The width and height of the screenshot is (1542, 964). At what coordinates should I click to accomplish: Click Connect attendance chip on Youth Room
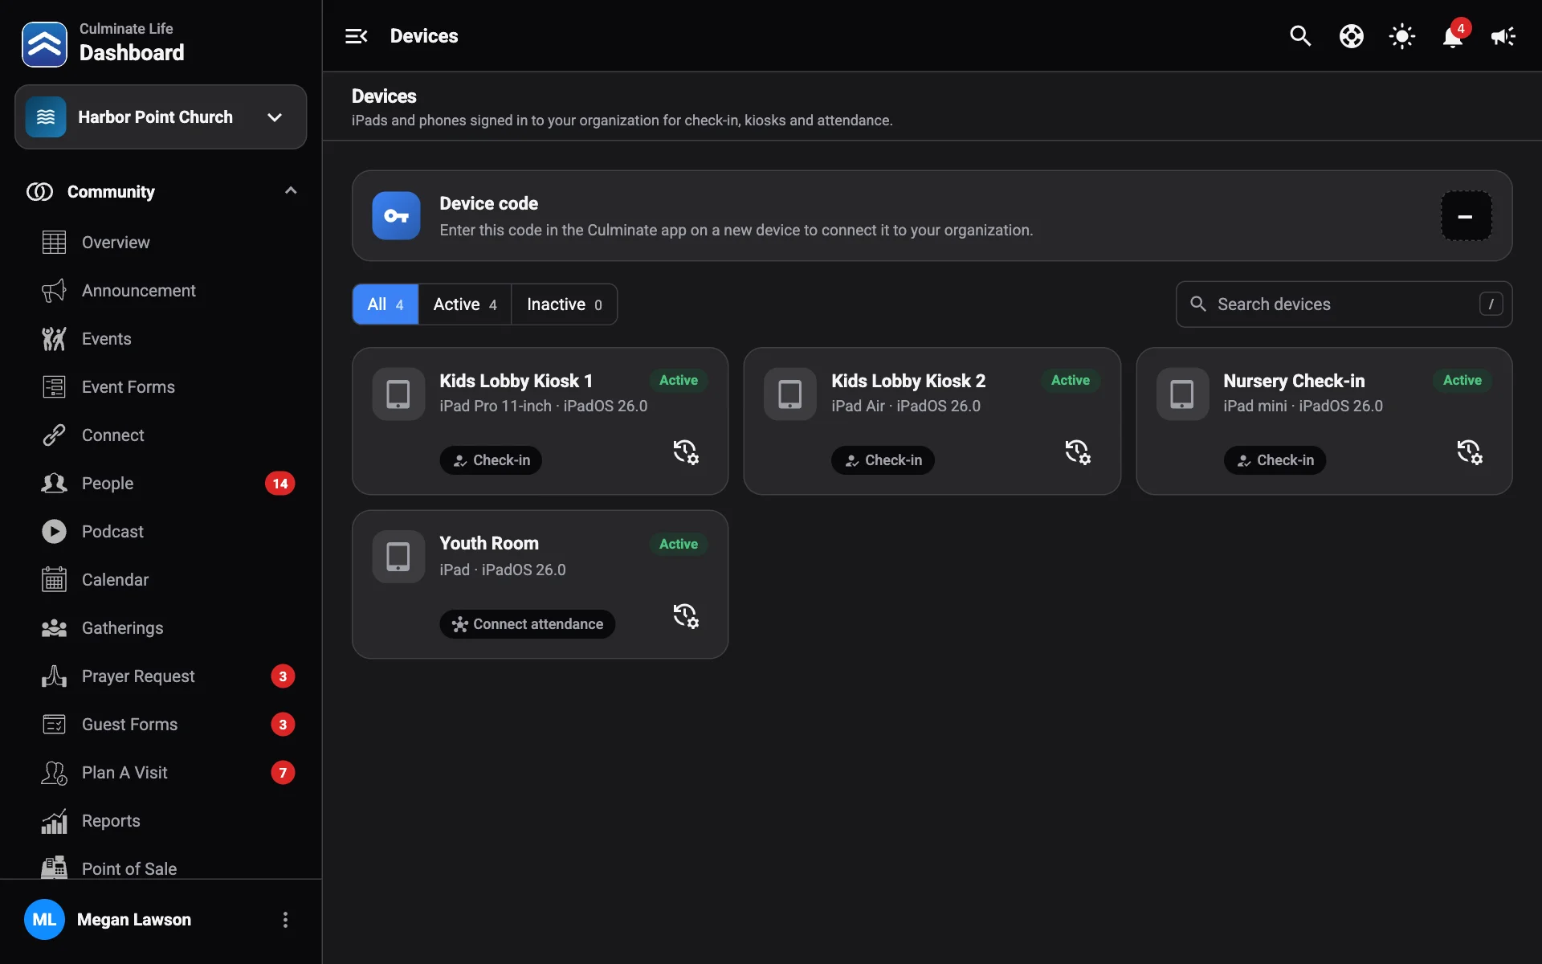(x=528, y=624)
